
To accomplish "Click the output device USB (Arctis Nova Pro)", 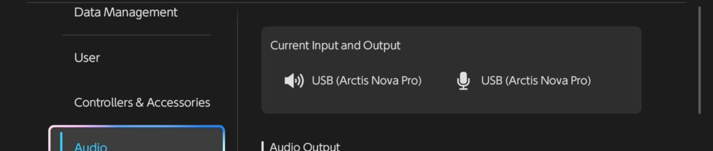I will point(366,80).
